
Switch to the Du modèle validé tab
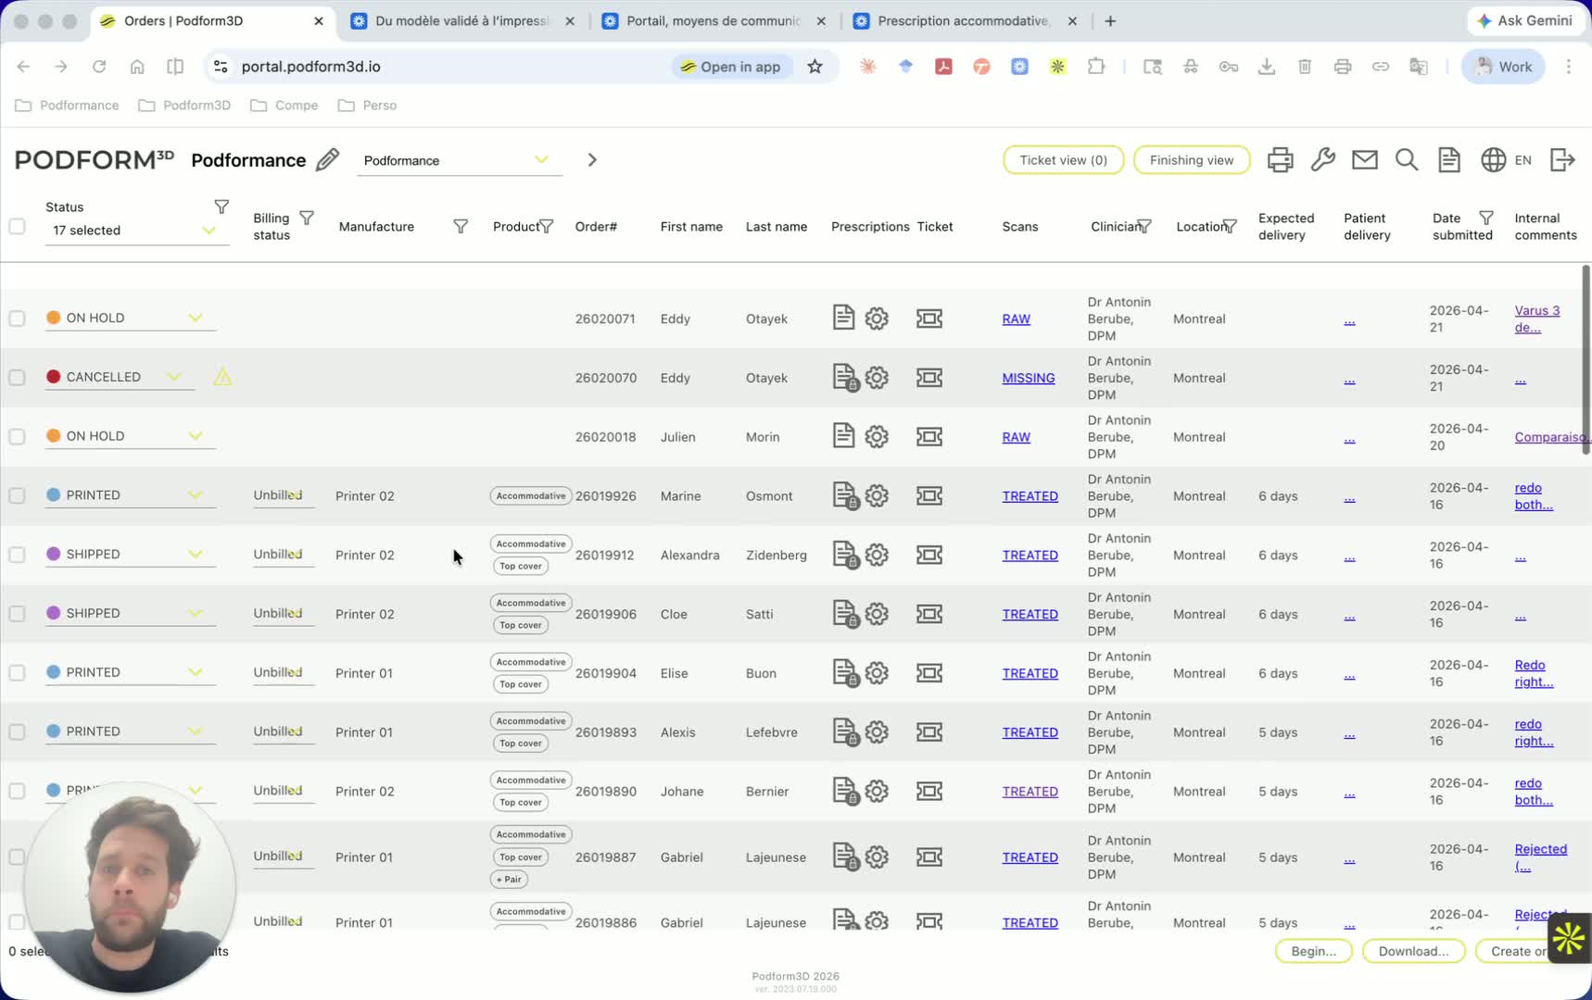click(463, 20)
